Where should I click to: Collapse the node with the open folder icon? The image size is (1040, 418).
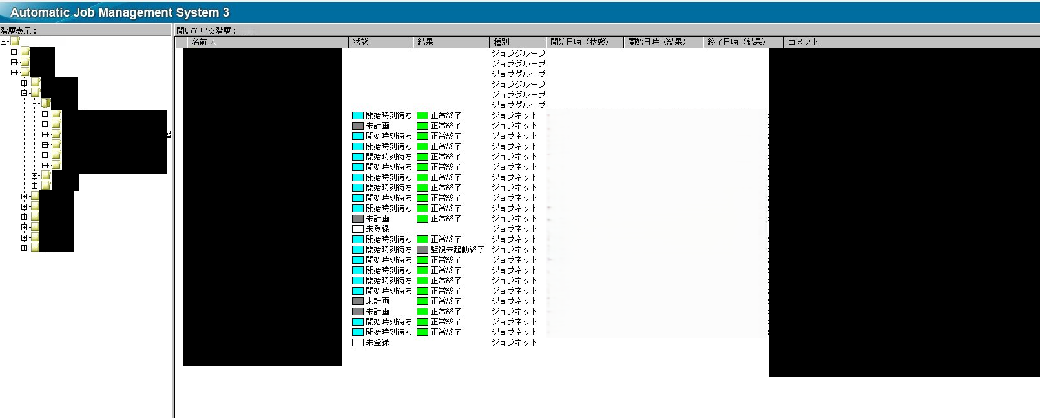click(x=35, y=103)
